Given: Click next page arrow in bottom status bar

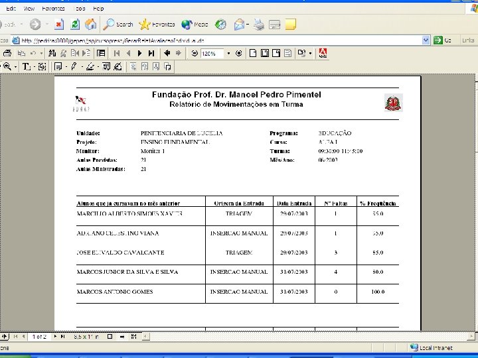Looking at the screenshot, I should [x=55, y=337].
